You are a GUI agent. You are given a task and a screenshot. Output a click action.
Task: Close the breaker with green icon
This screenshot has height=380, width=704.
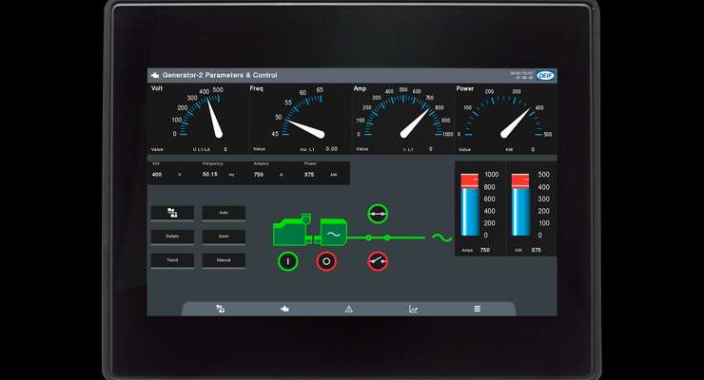click(378, 214)
